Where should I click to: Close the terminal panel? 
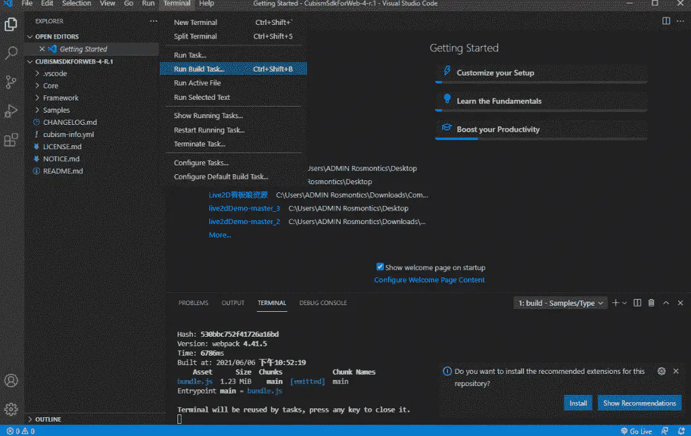coord(680,303)
